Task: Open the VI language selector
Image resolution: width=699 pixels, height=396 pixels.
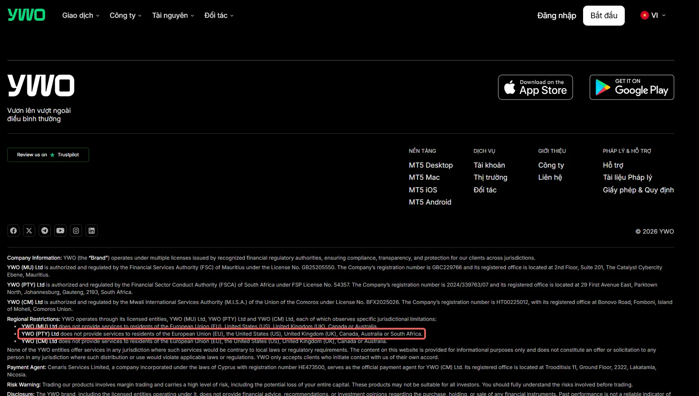Action: tap(653, 15)
